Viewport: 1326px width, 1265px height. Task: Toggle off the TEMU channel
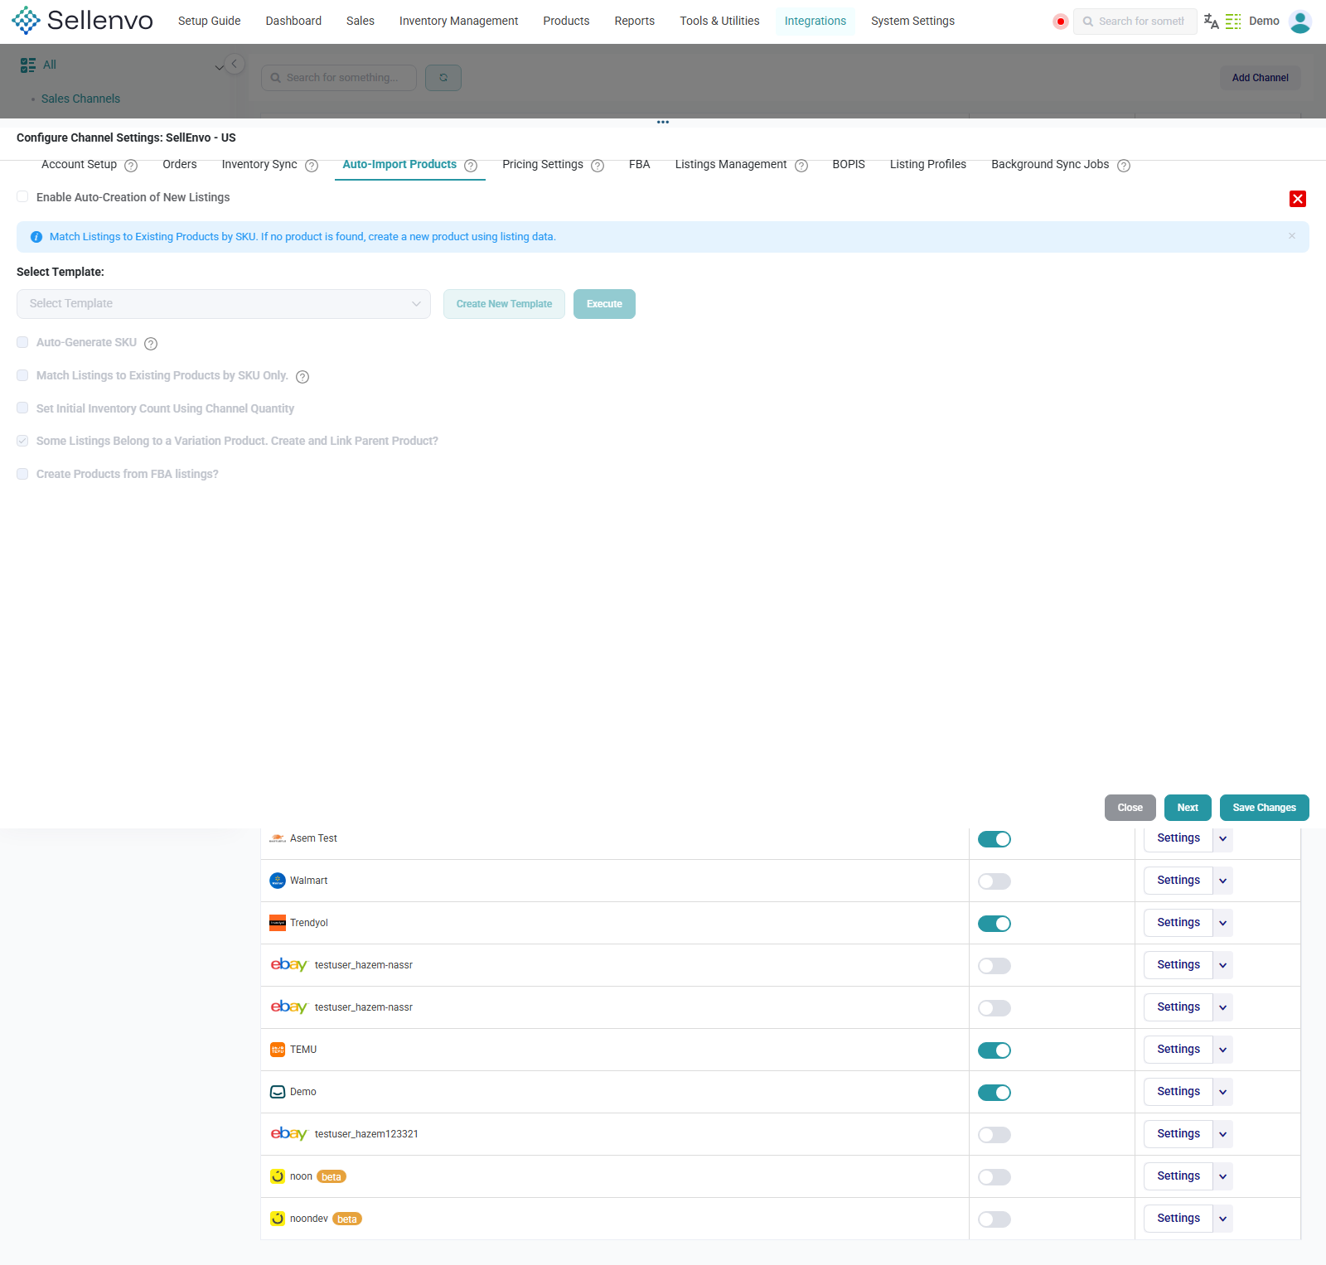pyautogui.click(x=994, y=1050)
